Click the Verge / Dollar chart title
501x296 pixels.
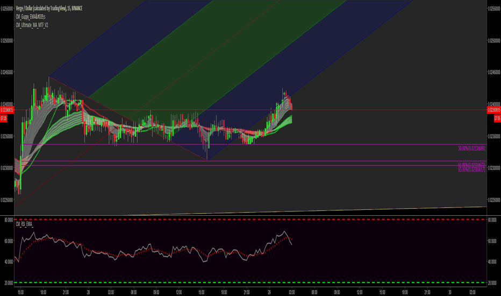(x=49, y=9)
